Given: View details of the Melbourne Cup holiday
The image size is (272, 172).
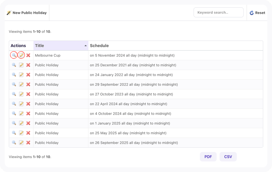Looking at the screenshot, I should pos(14,55).
